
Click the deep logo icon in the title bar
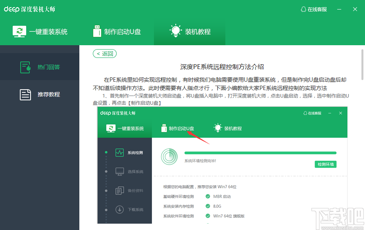(12, 9)
